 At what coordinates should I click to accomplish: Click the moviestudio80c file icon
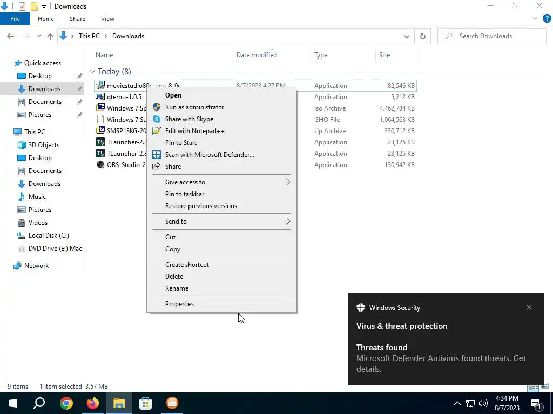coord(100,85)
